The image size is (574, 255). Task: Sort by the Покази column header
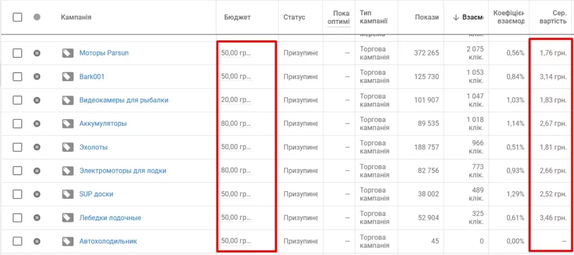(x=427, y=17)
